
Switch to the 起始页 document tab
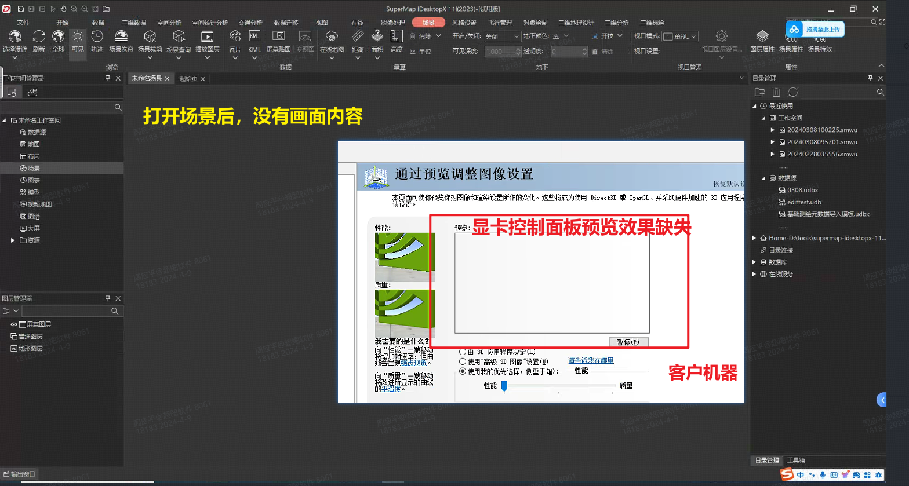click(188, 79)
